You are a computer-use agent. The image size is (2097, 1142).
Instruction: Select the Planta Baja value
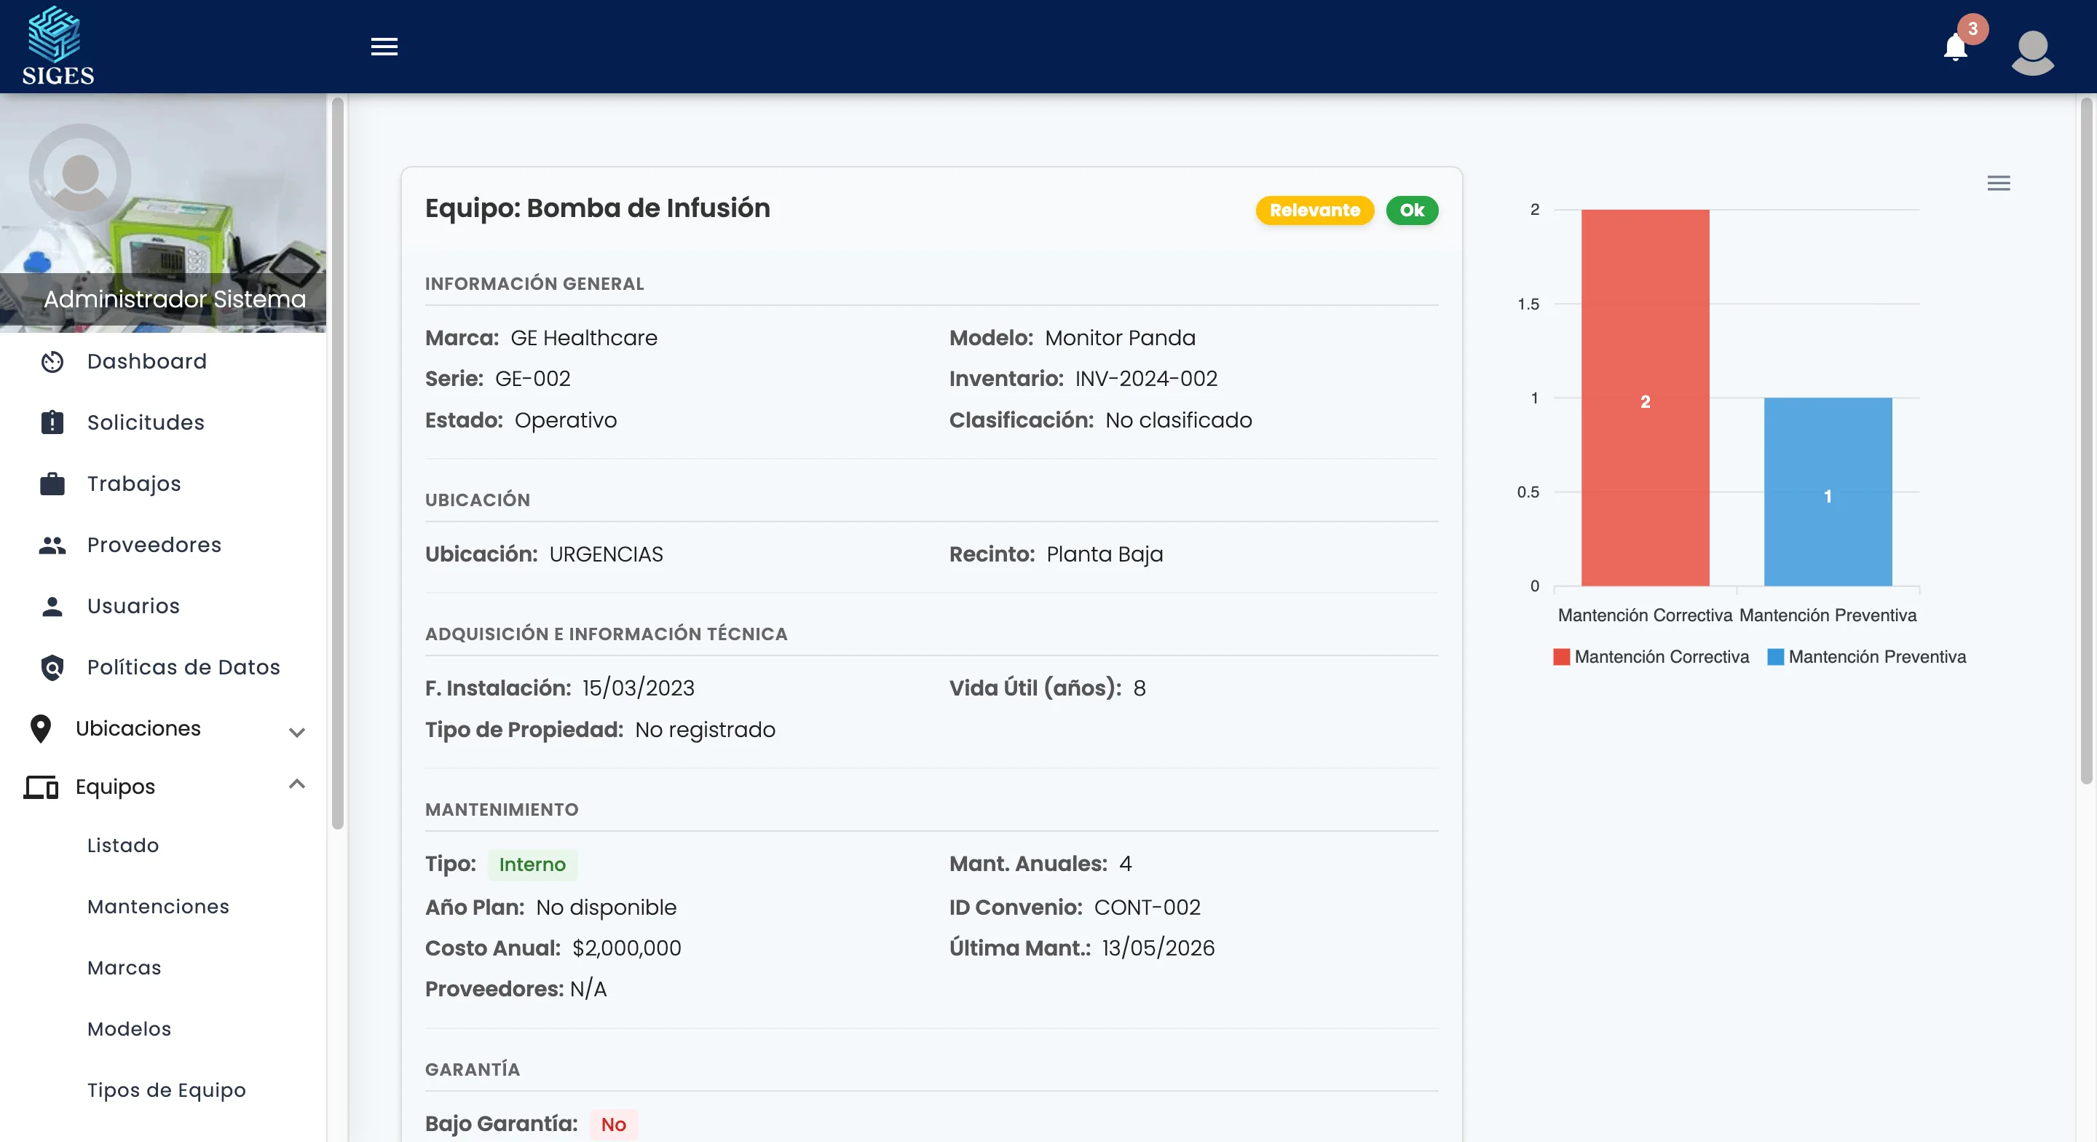coord(1105,555)
